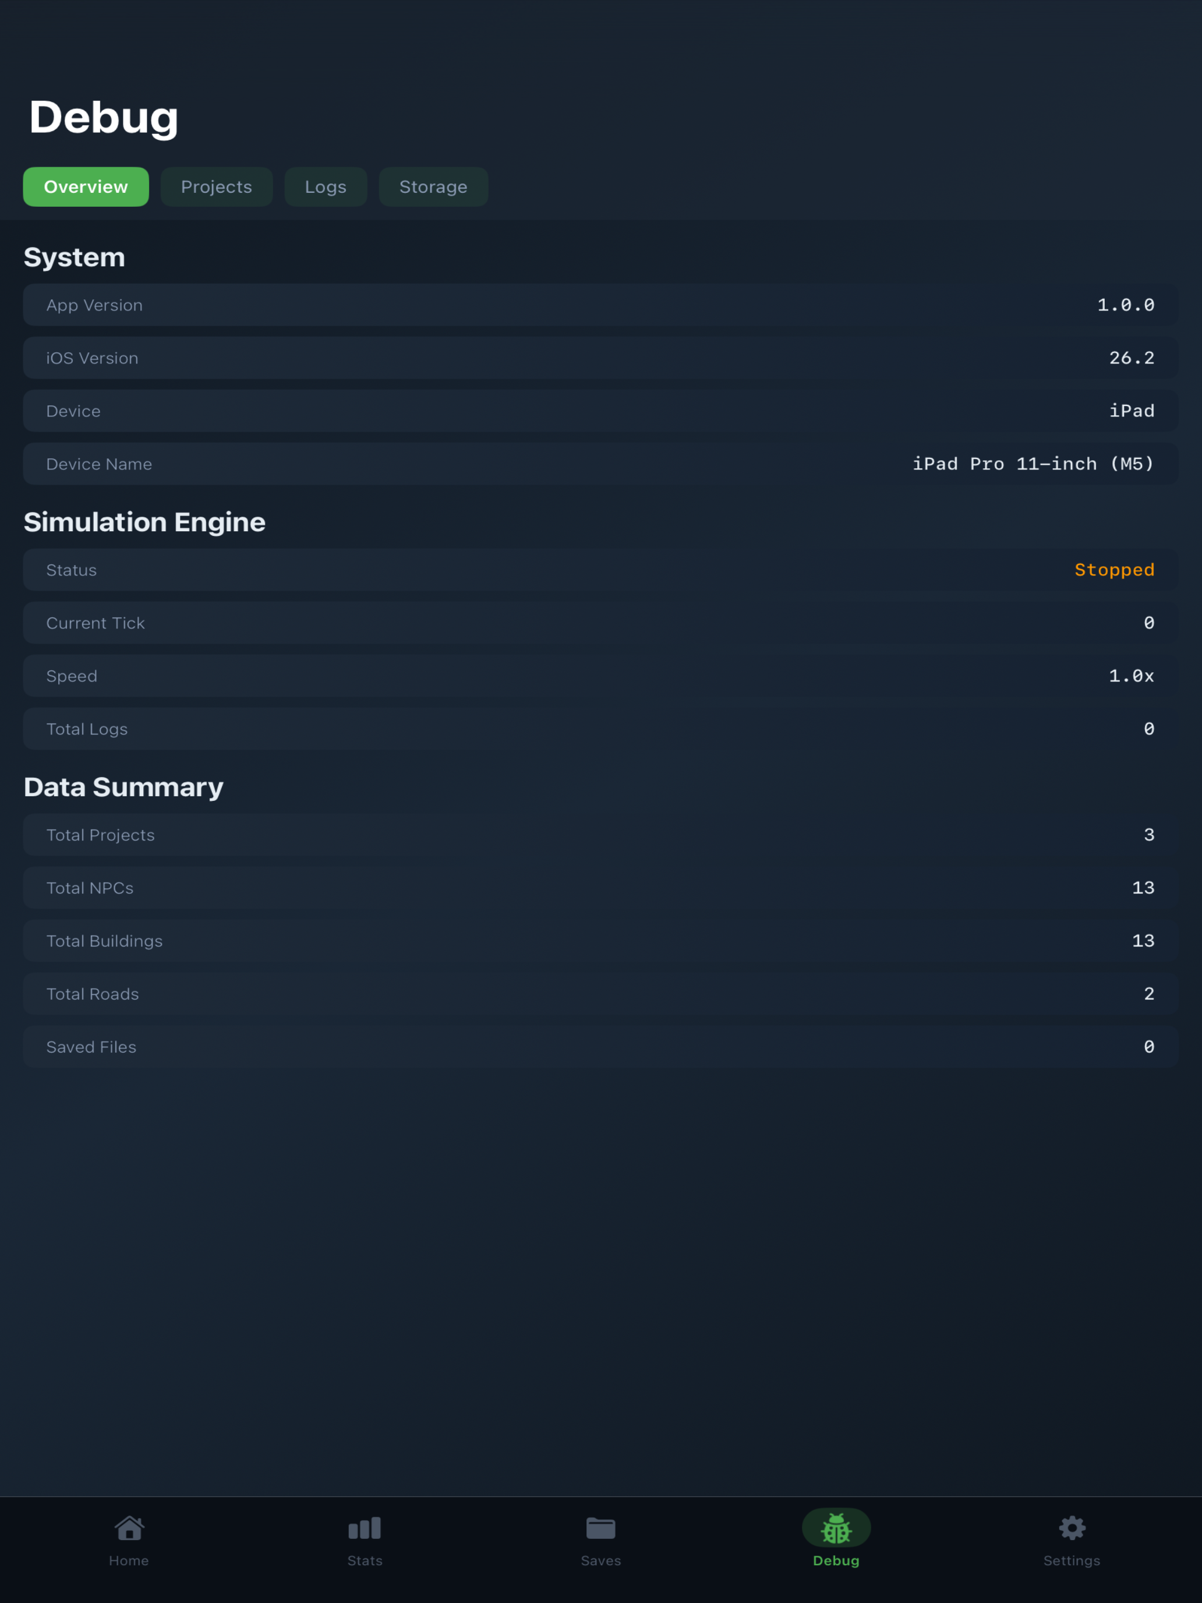Click the Total Roads row label
The width and height of the screenshot is (1202, 1603).
(x=93, y=994)
